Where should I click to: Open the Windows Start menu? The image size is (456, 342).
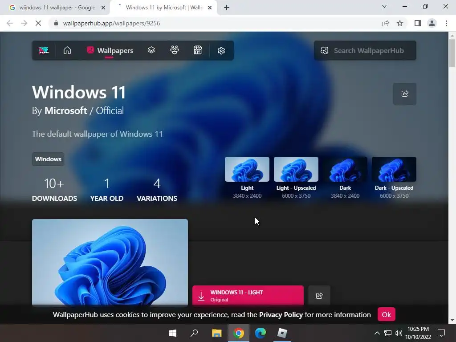pos(173,333)
